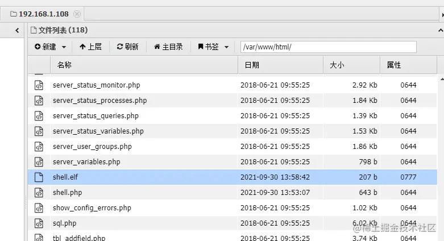Viewport: 444px width, 241px height.
Task: Select file name server_user_groups.php
Action: (x=92, y=147)
